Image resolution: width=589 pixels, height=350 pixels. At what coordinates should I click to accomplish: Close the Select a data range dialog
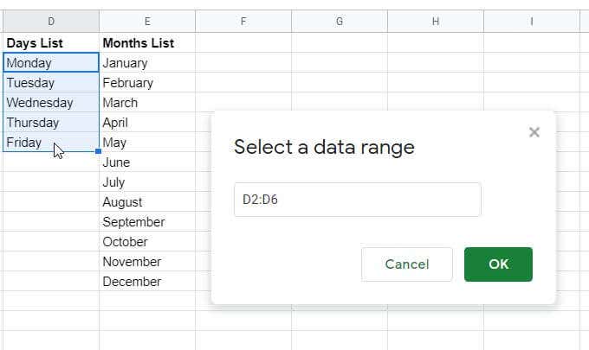pyautogui.click(x=534, y=132)
